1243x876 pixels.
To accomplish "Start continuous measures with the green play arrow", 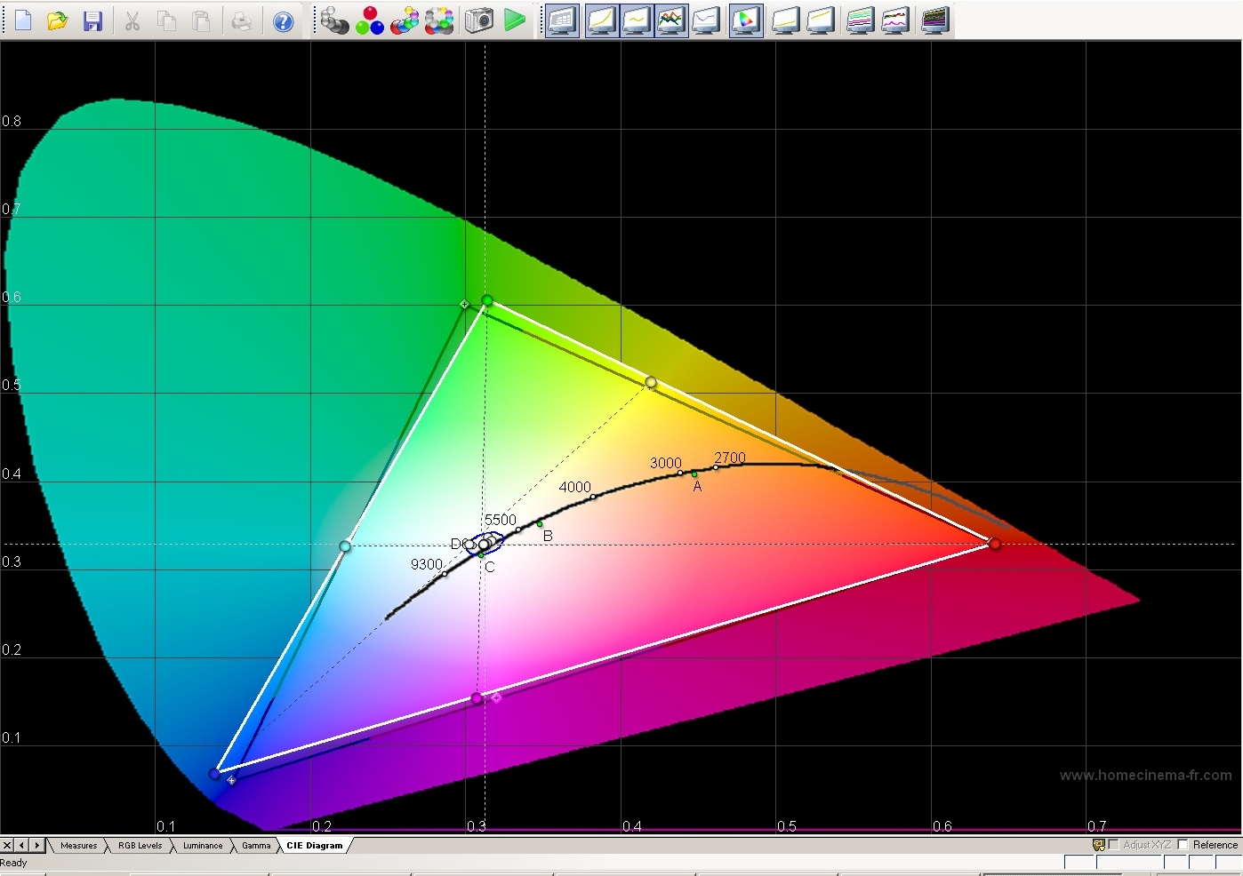I will [515, 20].
